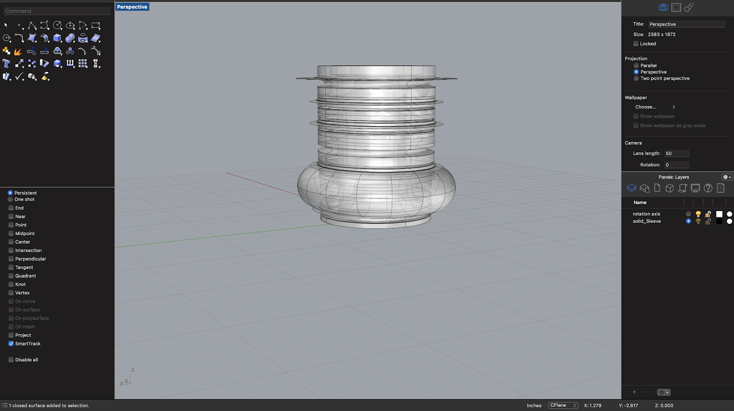Check the Locked viewport checkbox

point(636,44)
